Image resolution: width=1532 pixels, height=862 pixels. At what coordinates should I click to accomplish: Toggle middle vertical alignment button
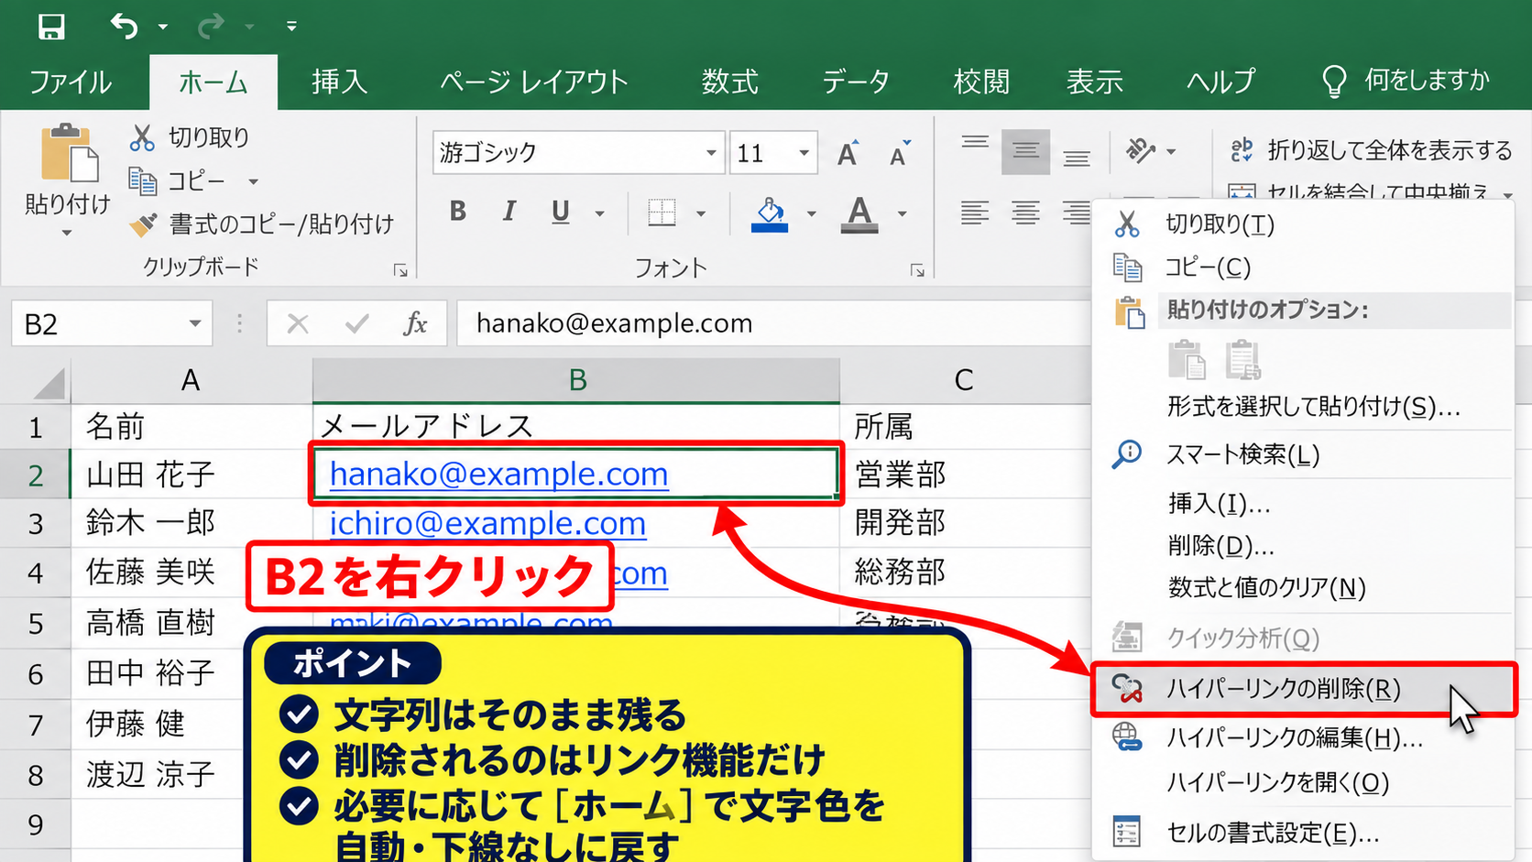coord(1025,151)
